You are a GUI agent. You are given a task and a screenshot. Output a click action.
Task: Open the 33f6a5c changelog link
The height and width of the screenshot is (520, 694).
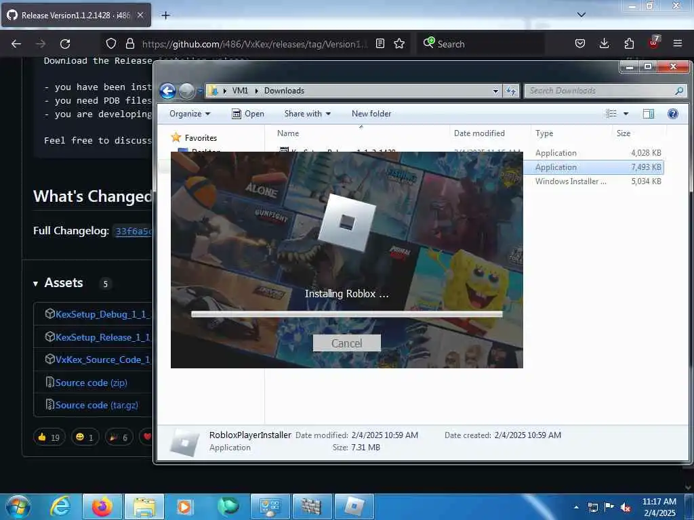point(134,232)
